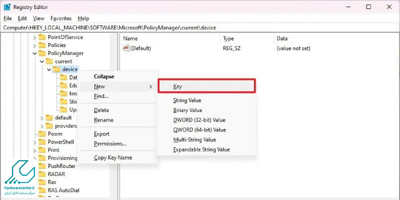Select the (Default) value name

point(140,48)
